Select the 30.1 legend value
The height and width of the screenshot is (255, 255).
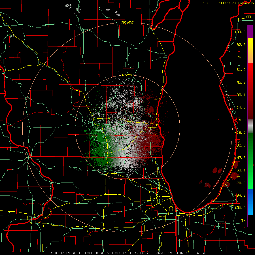pos(241,95)
